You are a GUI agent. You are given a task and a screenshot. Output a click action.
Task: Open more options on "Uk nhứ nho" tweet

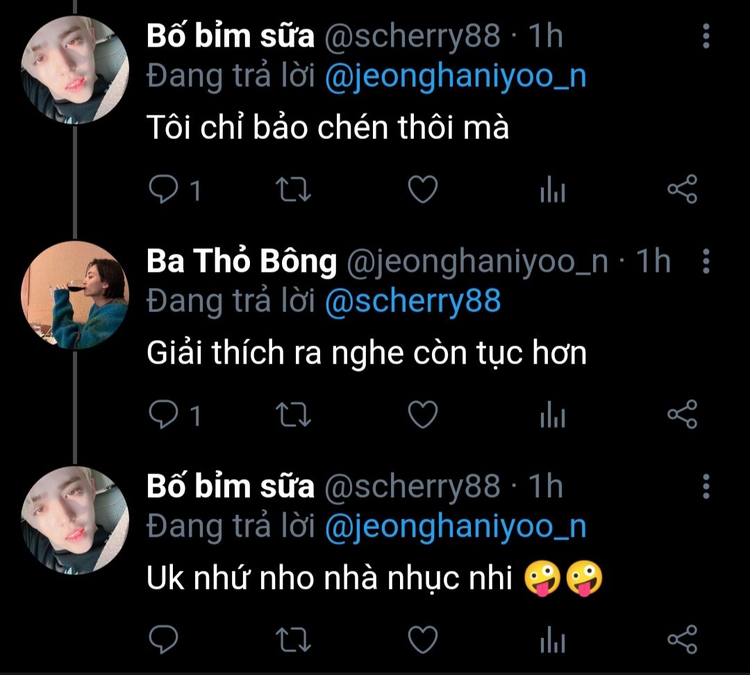(x=706, y=486)
